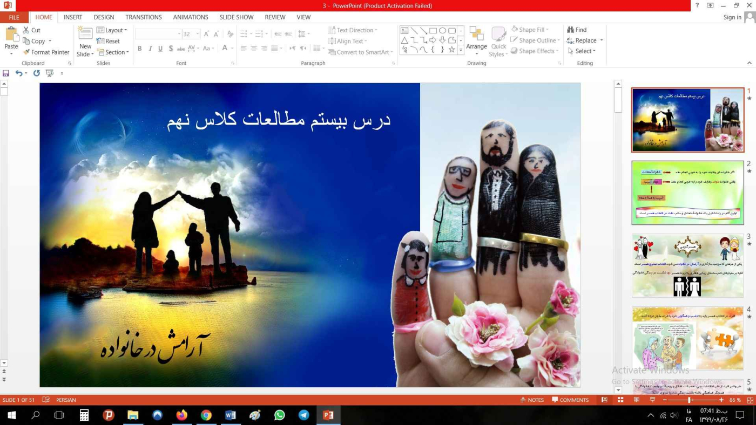756x425 pixels.
Task: Click the Find binoculars button
Action: [x=577, y=30]
